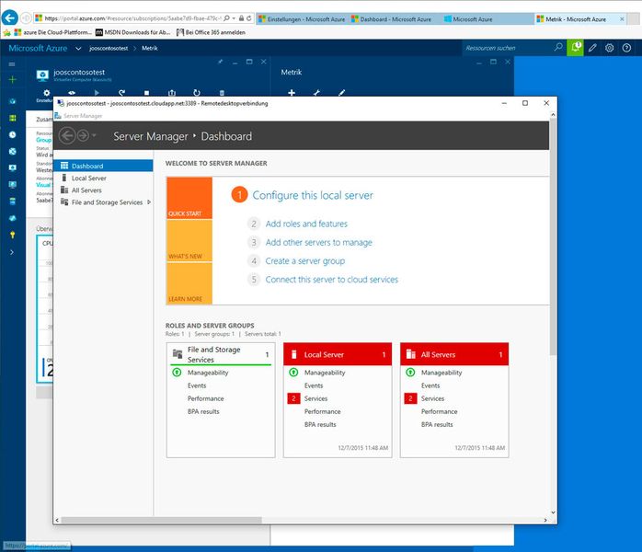Expand the Azure left sidebar chevron
The height and width of the screenshot is (552, 642).
[x=12, y=251]
